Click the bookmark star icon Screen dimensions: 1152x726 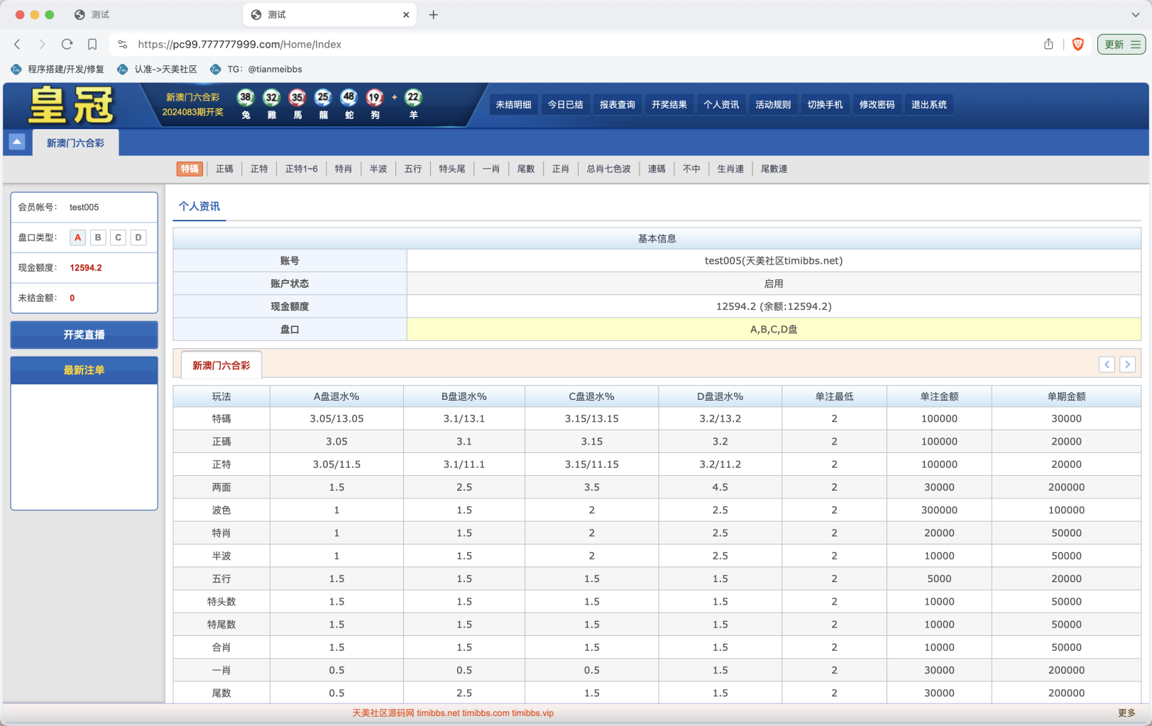coord(92,44)
